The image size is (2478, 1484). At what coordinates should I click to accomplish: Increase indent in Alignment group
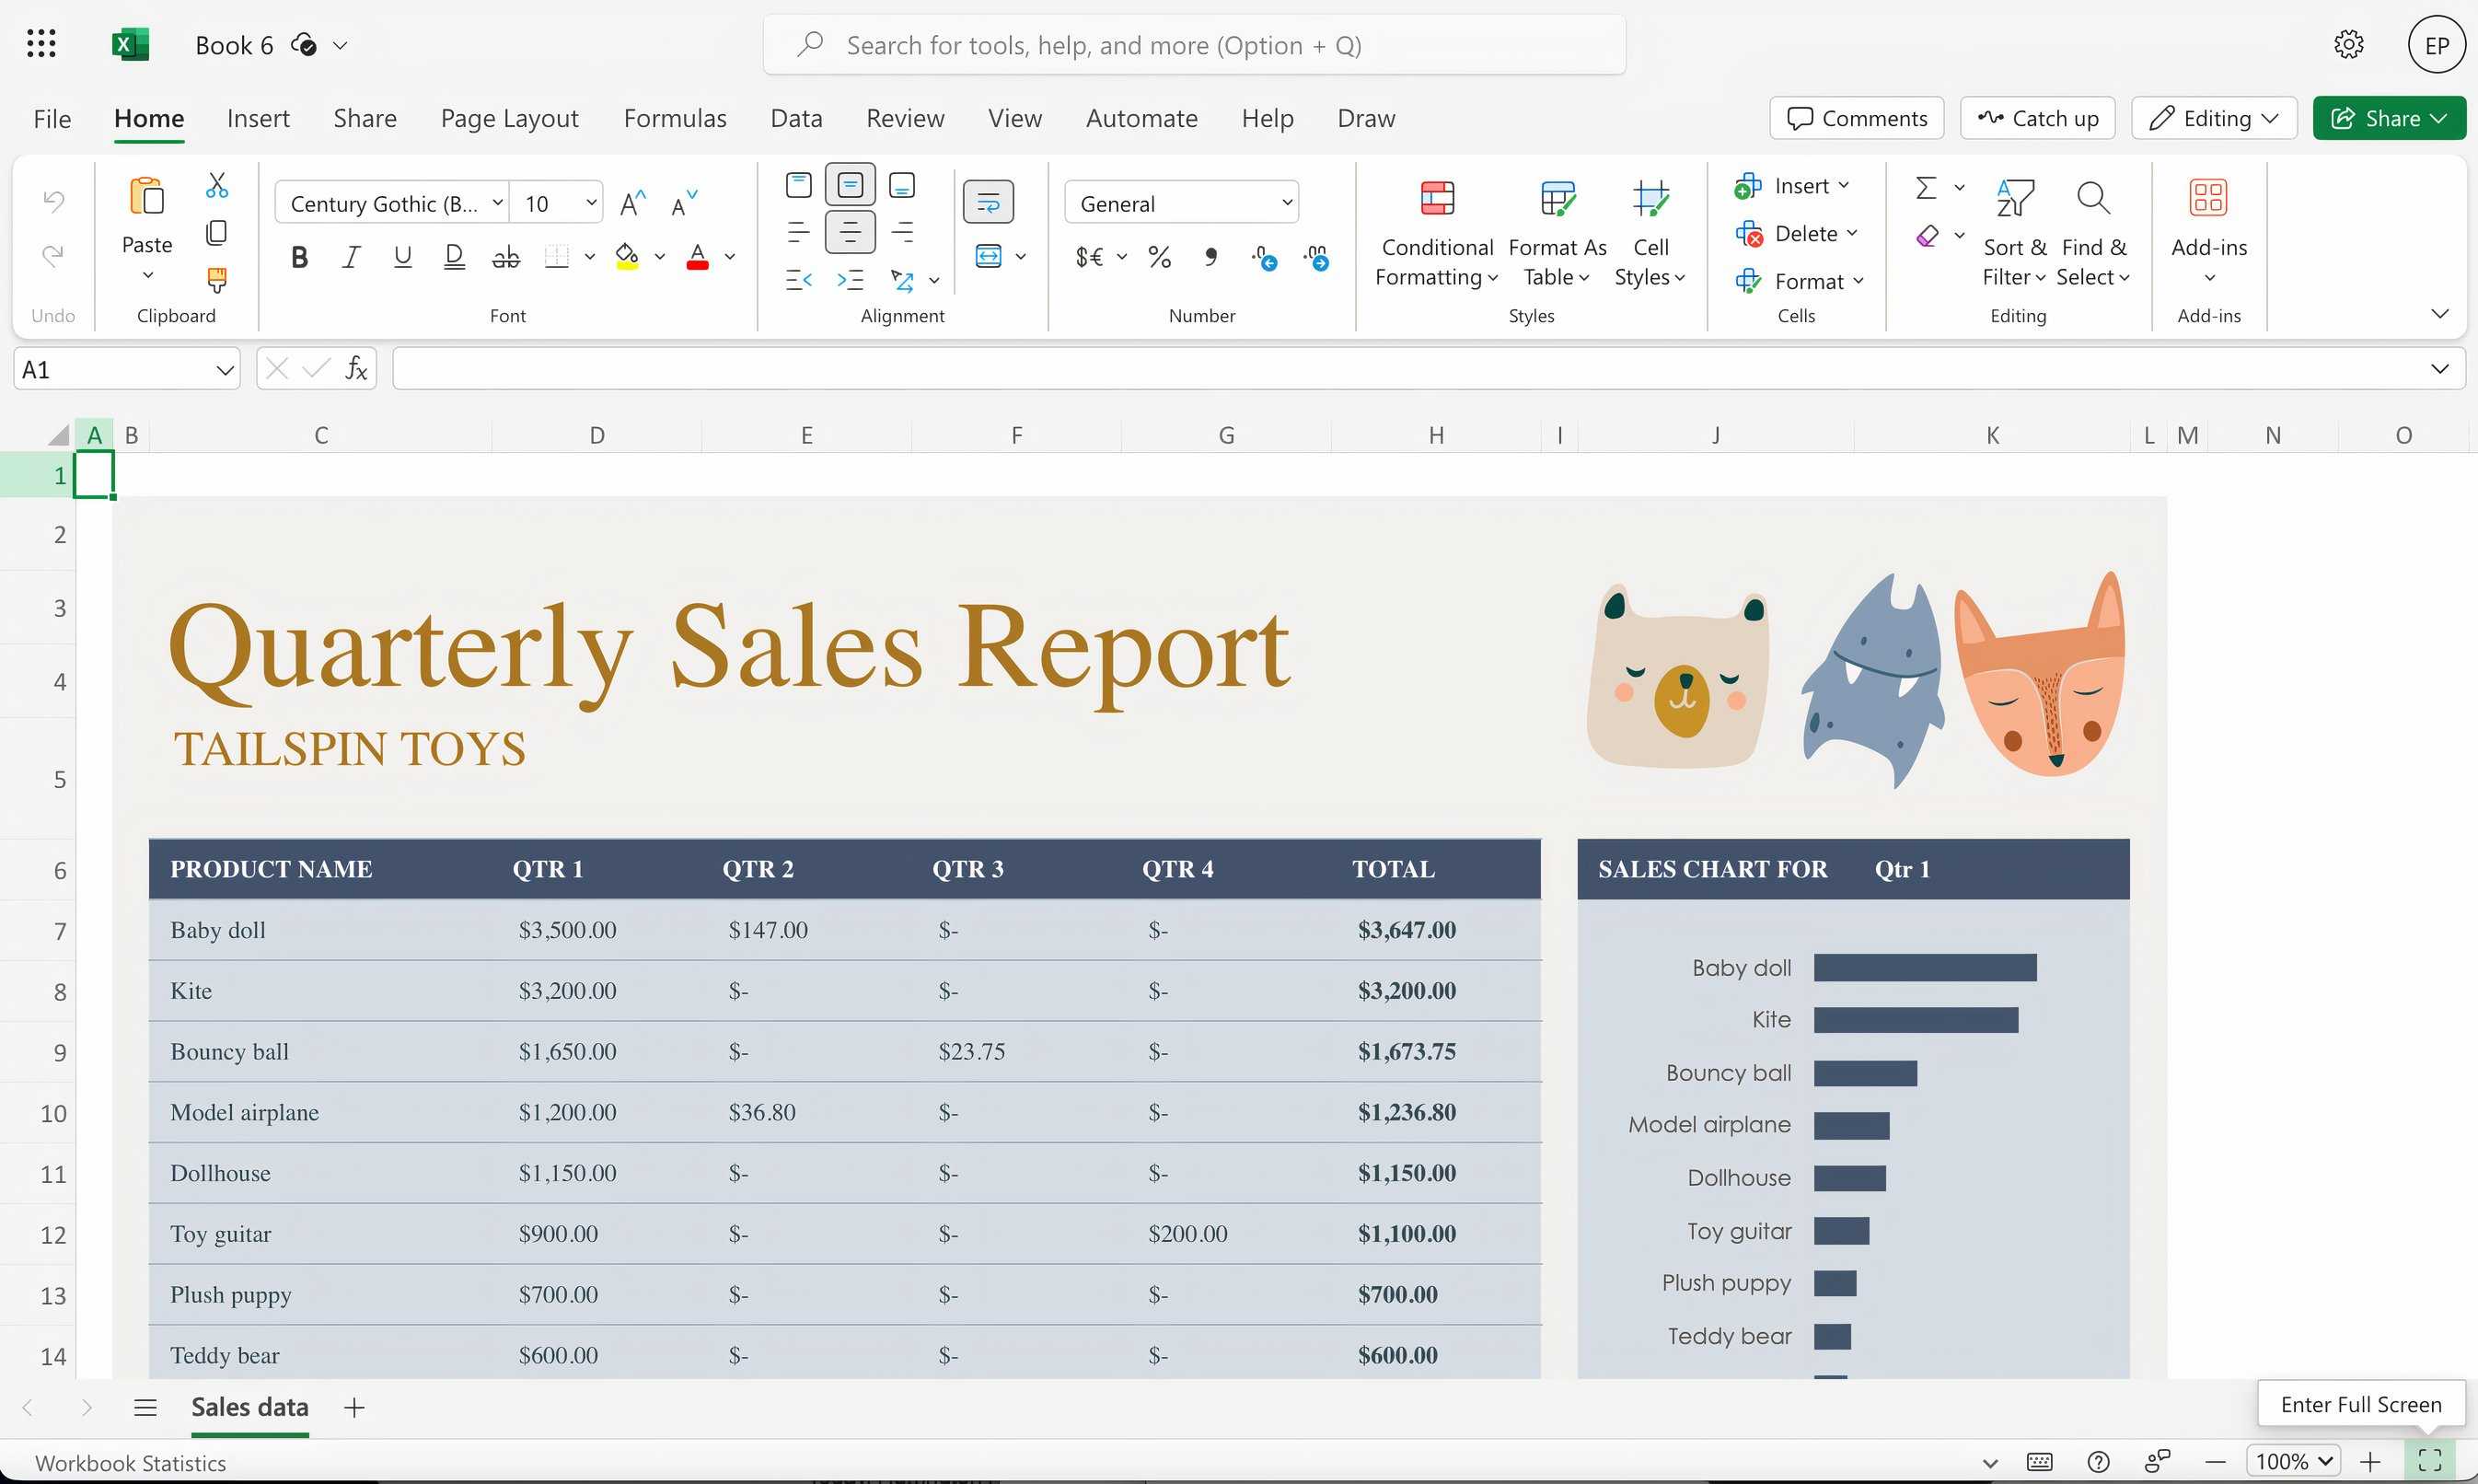point(851,280)
